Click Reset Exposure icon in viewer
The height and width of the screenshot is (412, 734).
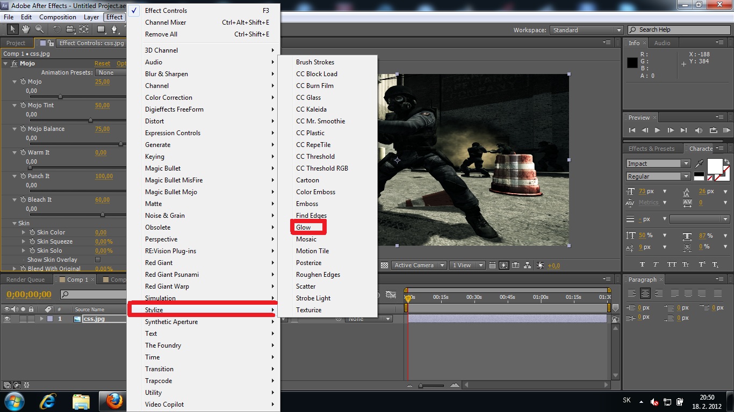(x=541, y=265)
